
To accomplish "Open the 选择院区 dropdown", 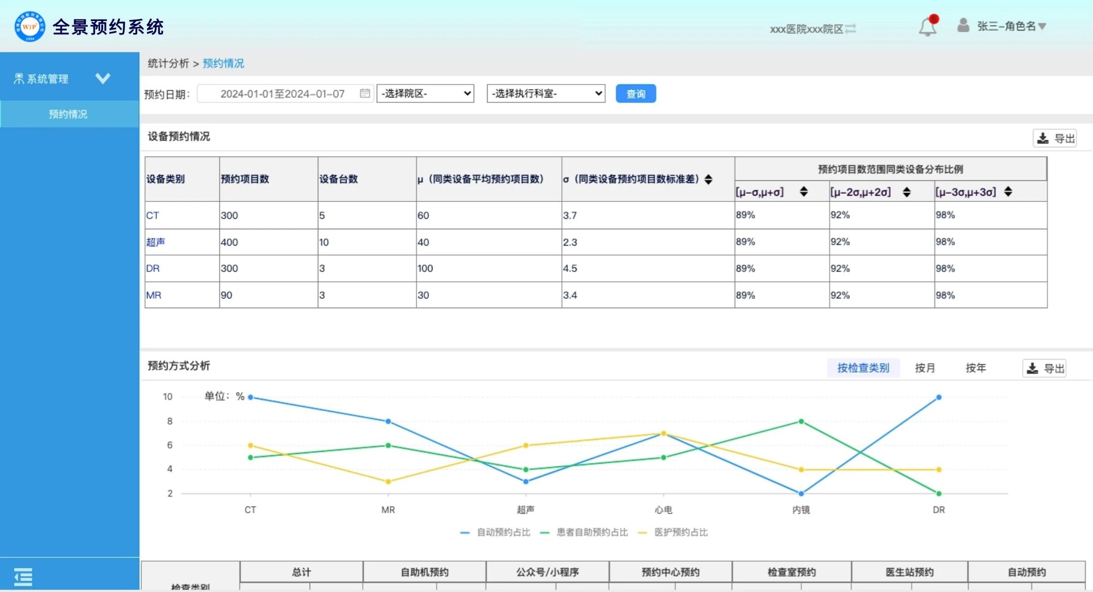I will [425, 93].
